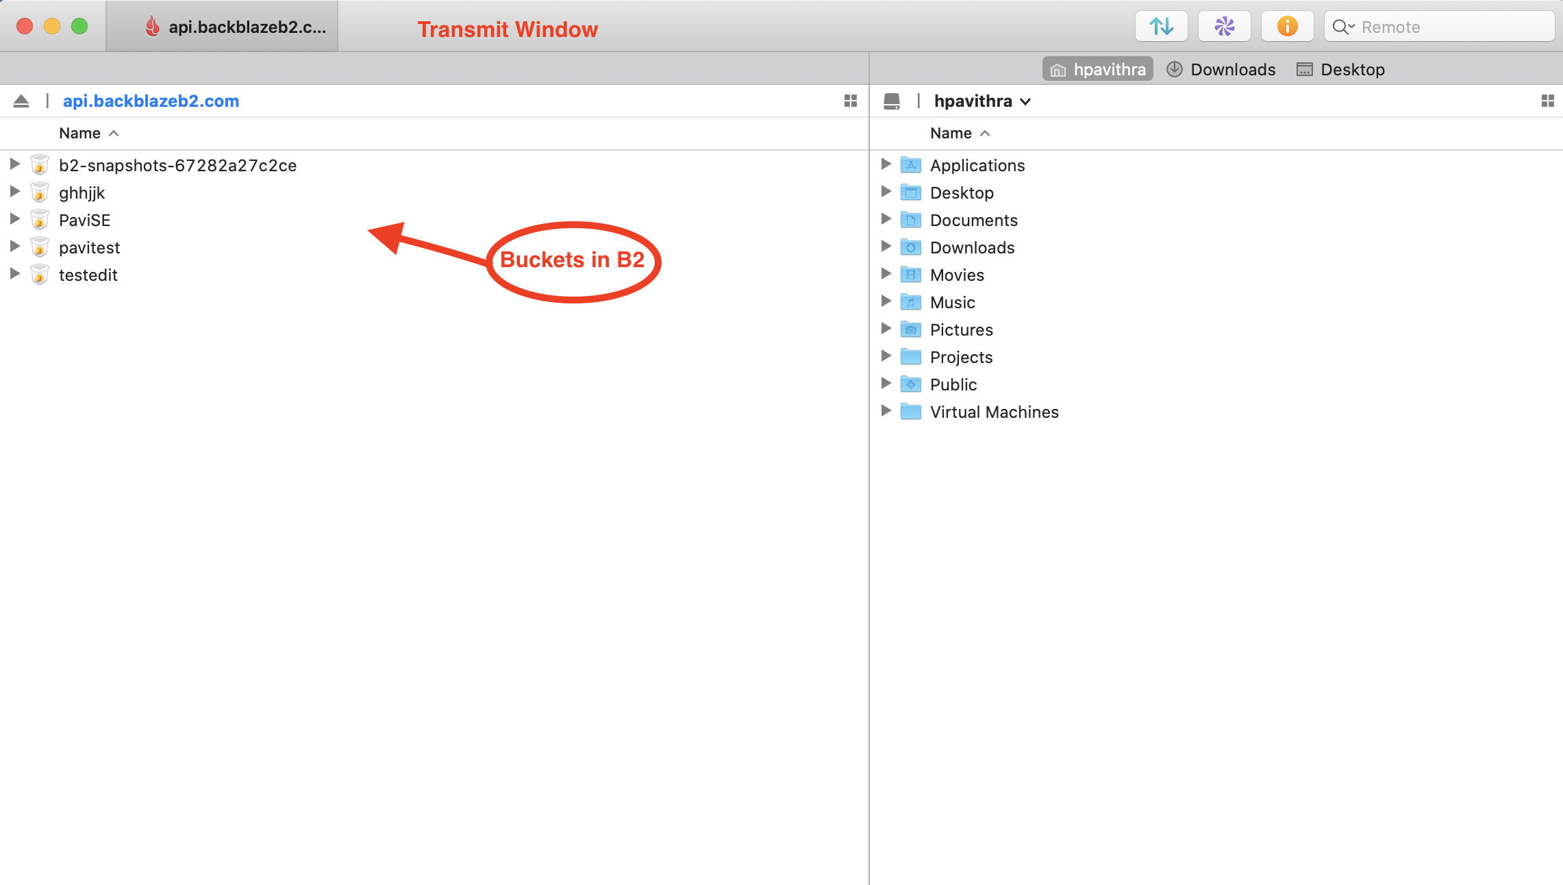Screen dimensions: 1563x885
Task: Click the Downloads folder icon in local list
Action: coord(911,247)
